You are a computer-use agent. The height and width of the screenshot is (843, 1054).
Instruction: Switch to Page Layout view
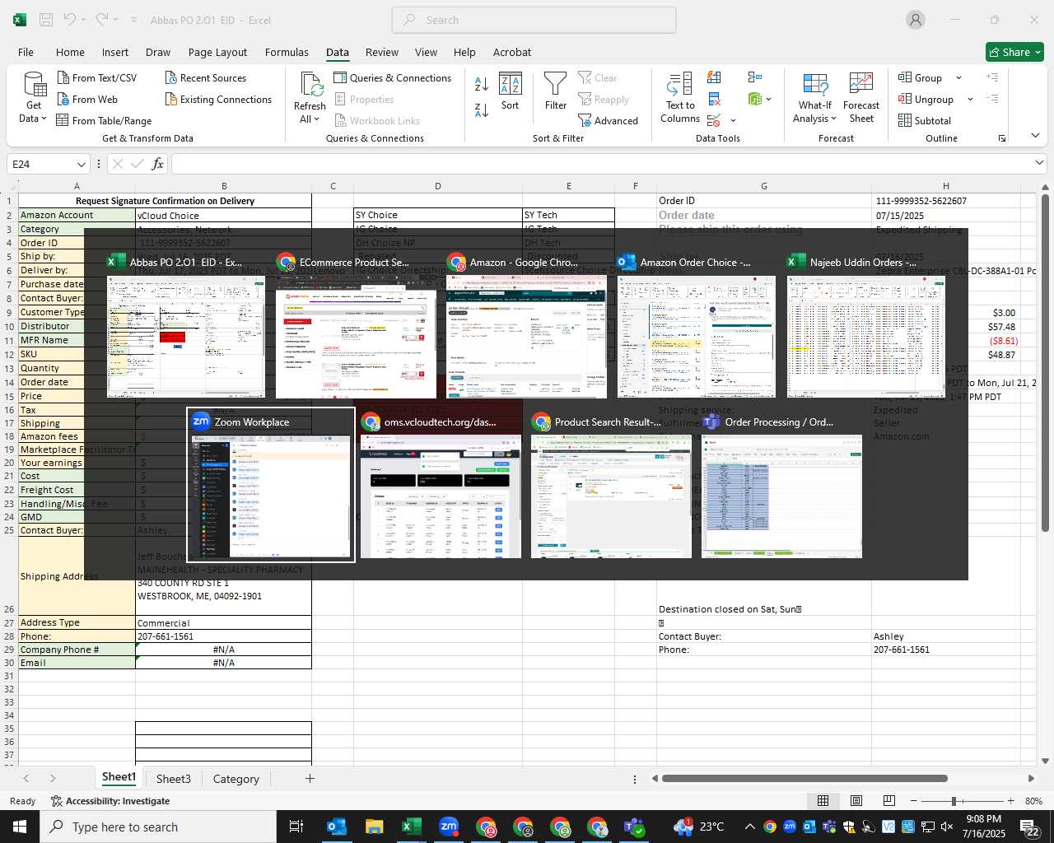pos(856,801)
